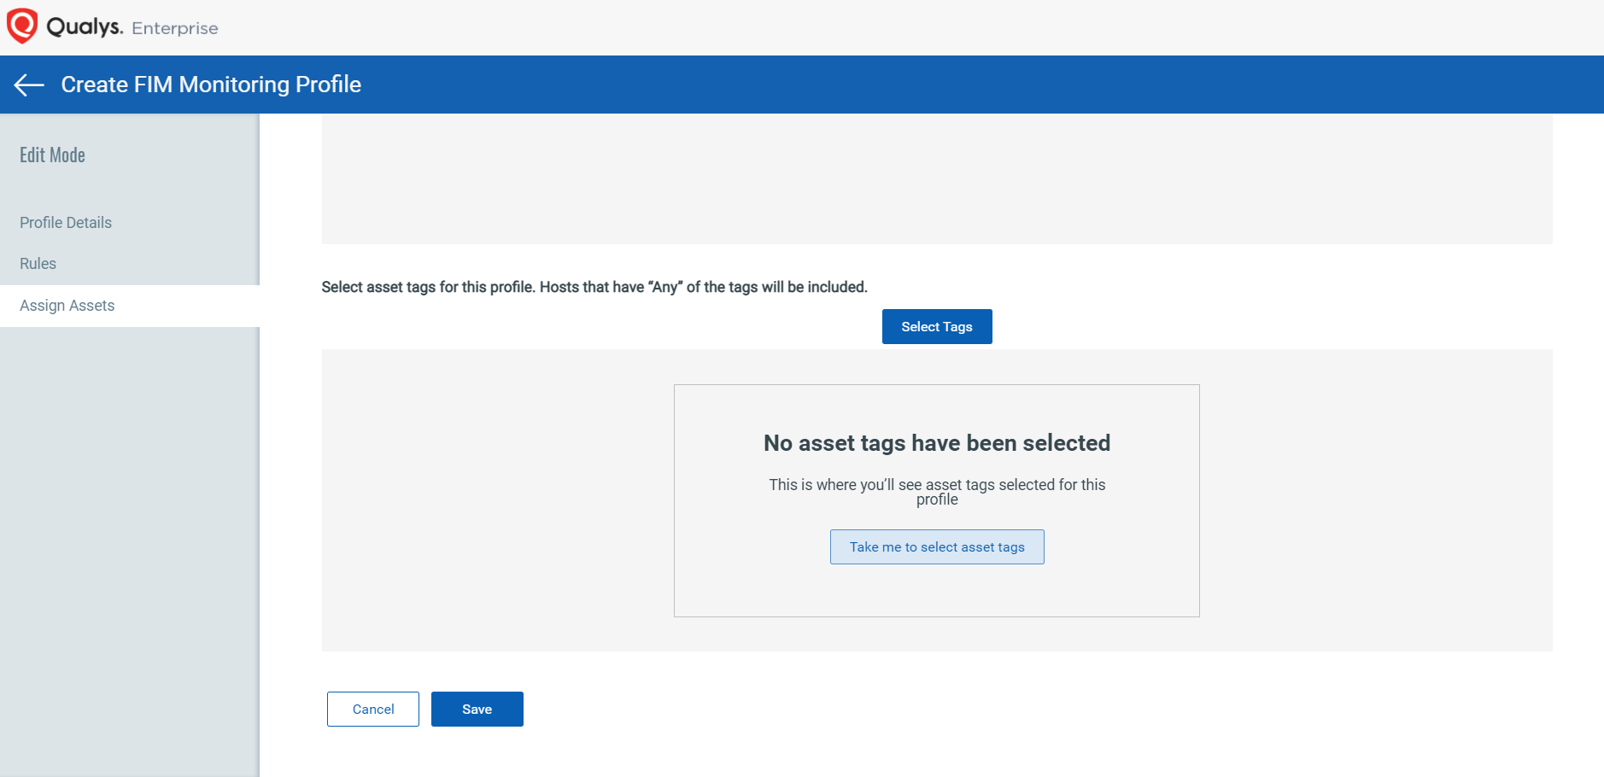Image resolution: width=1604 pixels, height=777 pixels.
Task: Open the Profile Details step
Action: (x=66, y=223)
